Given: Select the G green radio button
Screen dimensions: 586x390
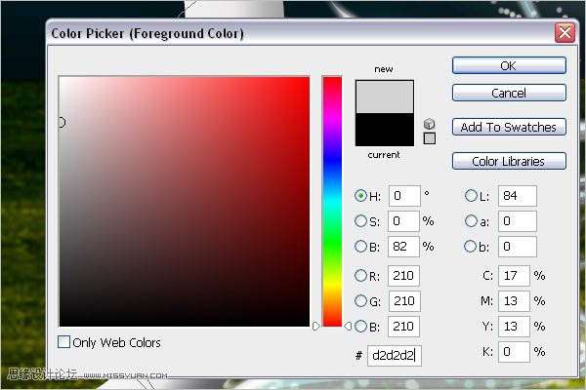Looking at the screenshot, I should 360,301.
